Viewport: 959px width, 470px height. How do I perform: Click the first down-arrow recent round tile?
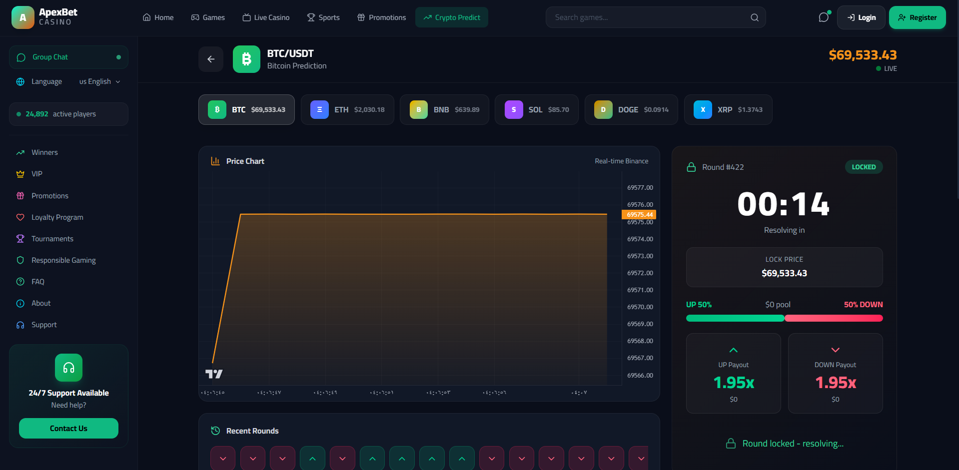pos(223,458)
